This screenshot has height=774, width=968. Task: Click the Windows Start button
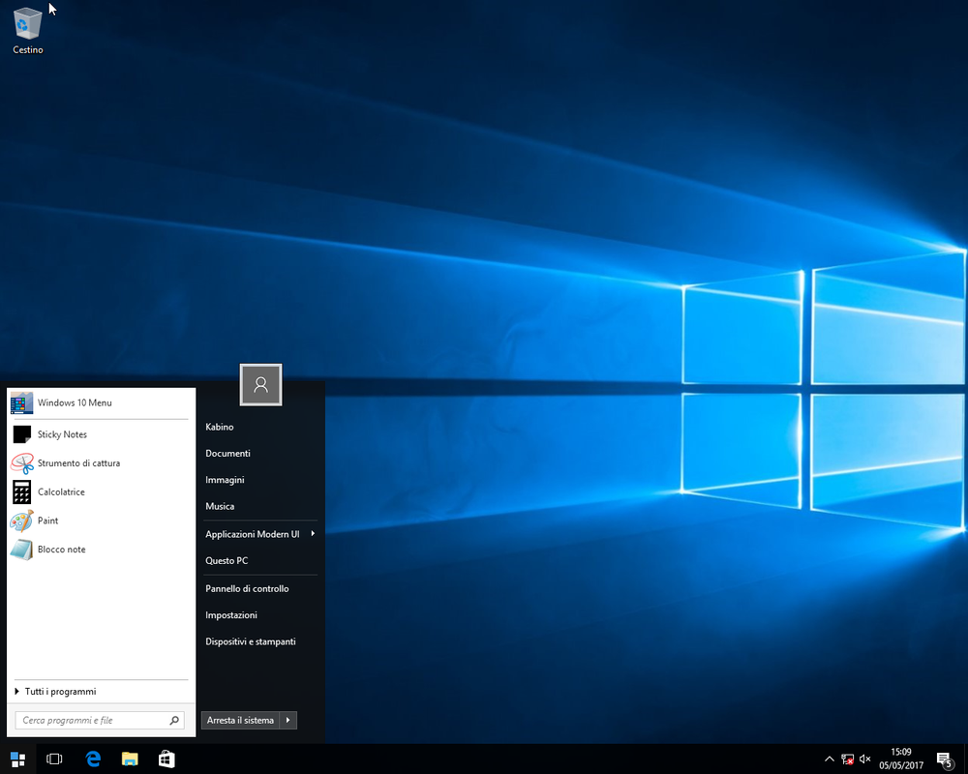pos(17,759)
